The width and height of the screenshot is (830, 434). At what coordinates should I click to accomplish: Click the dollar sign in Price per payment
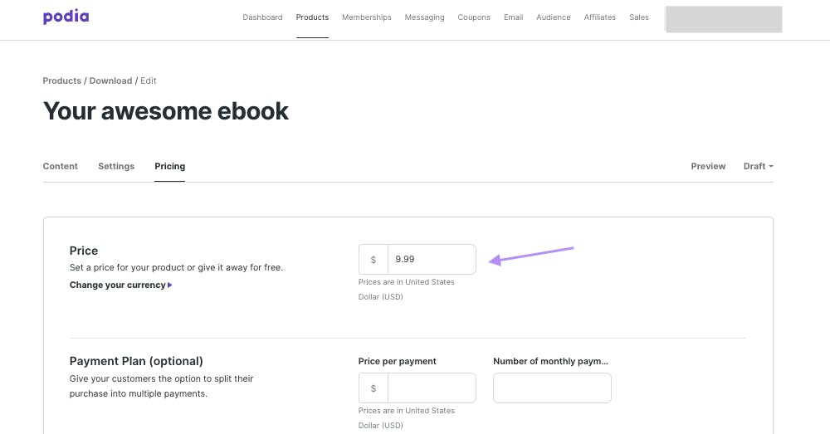[373, 388]
